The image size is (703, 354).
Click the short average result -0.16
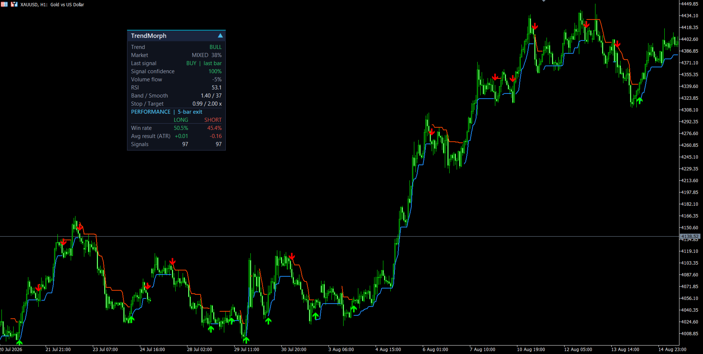coord(216,136)
